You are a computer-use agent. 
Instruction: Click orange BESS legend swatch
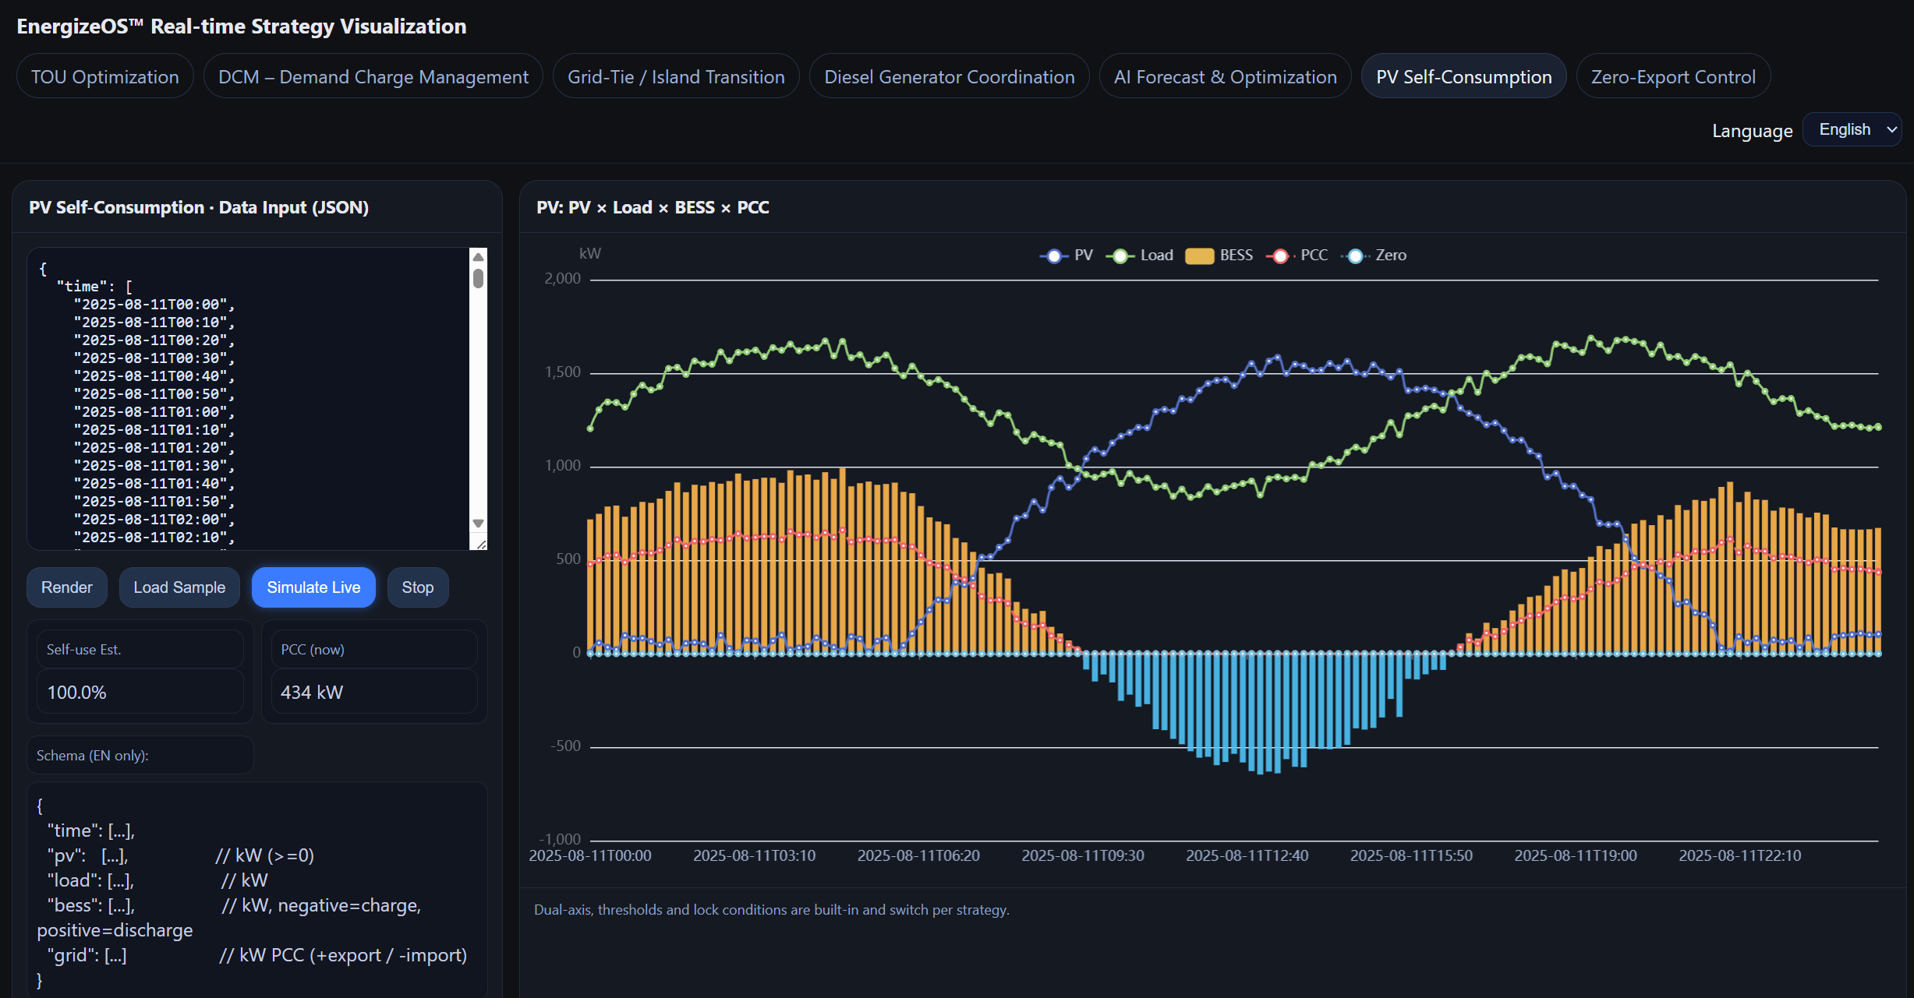tap(1199, 256)
